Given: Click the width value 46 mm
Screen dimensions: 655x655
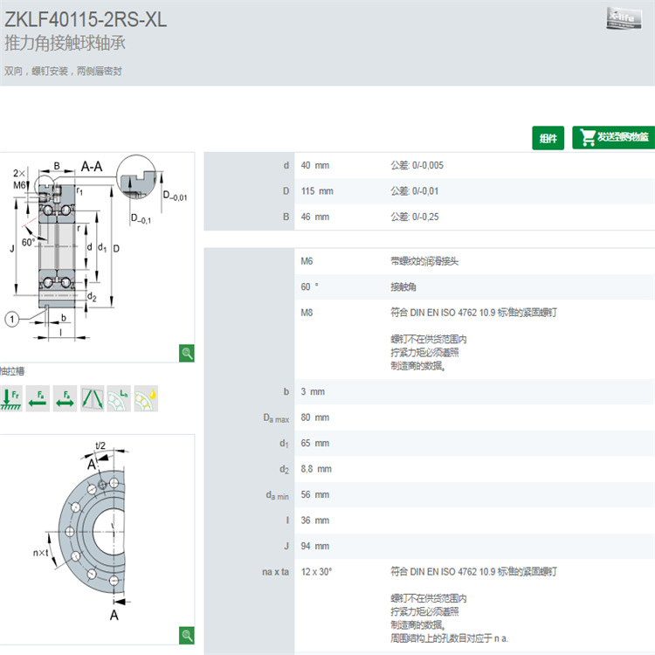Looking at the screenshot, I should tap(315, 217).
